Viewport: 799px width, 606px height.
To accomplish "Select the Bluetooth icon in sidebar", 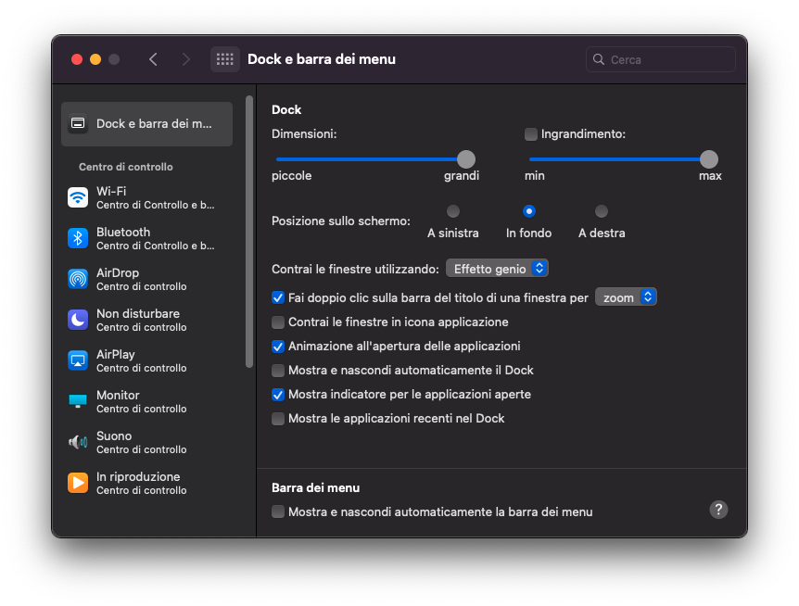I will (78, 238).
